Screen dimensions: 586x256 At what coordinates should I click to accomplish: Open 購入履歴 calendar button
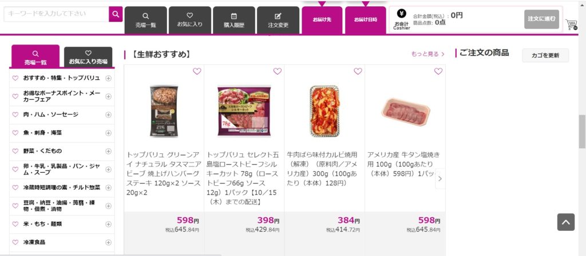click(x=234, y=21)
